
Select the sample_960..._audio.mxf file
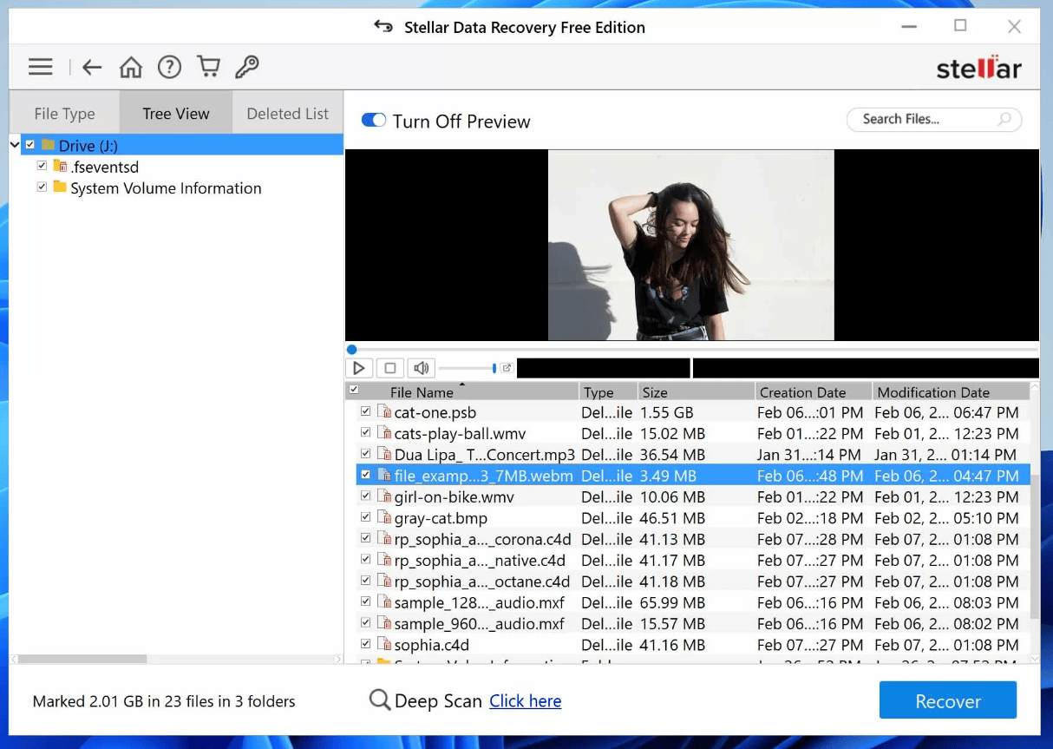(x=480, y=624)
